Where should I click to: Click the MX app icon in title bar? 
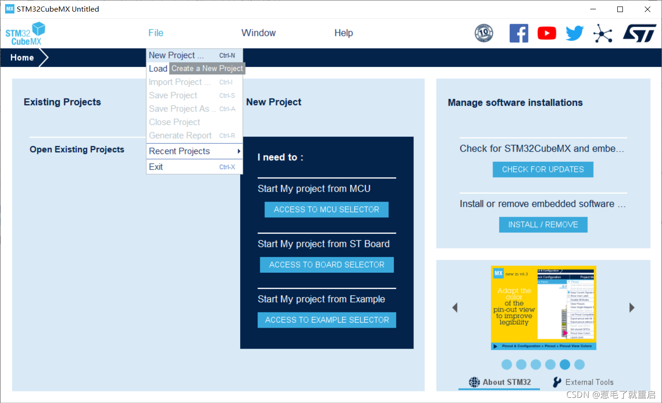pos(9,9)
